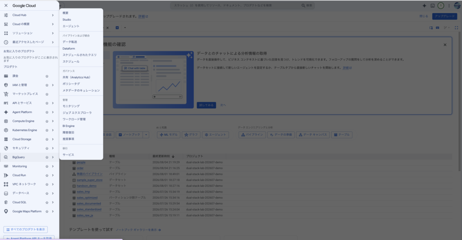Click the アップグレード button
Viewport: 462px width, 240px height.
point(444,16)
